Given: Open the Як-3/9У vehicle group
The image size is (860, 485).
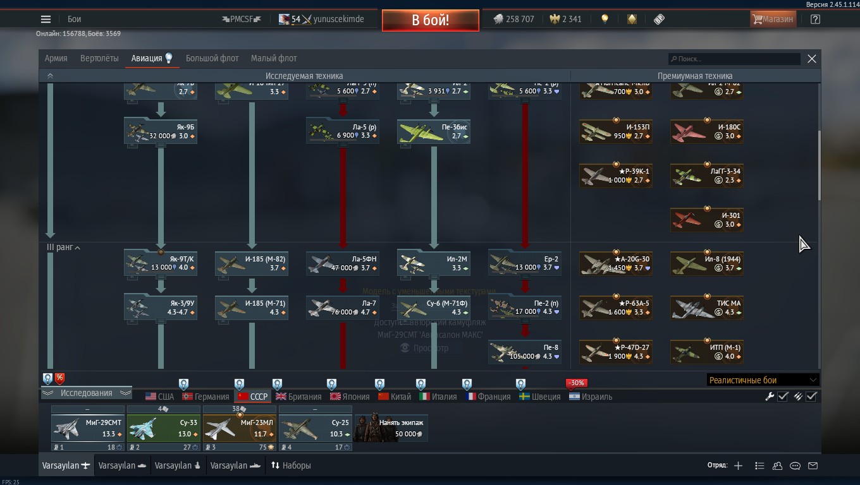Looking at the screenshot, I should coord(161,308).
